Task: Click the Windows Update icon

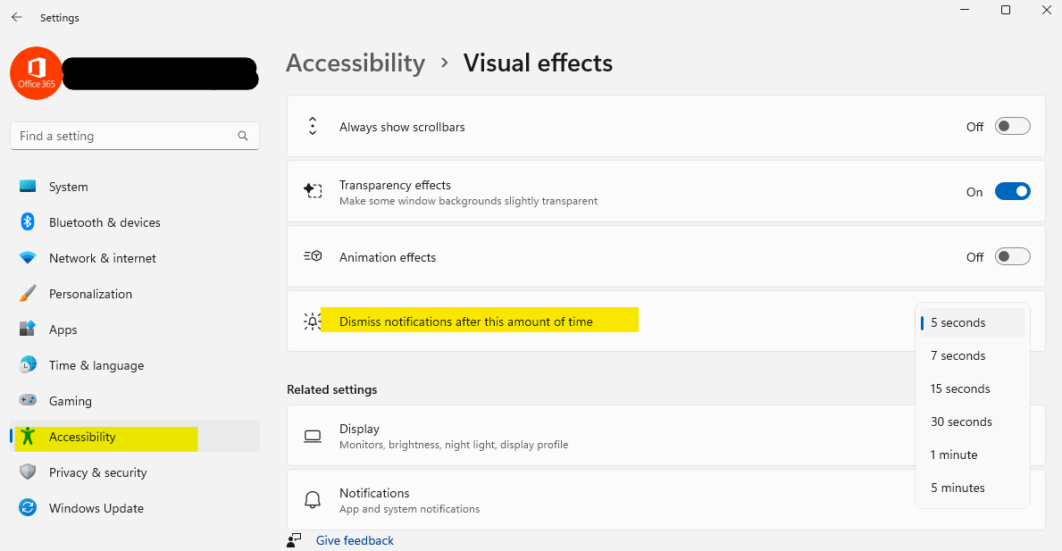Action: click(28, 507)
